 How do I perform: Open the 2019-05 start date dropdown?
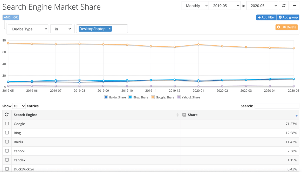click(225, 5)
